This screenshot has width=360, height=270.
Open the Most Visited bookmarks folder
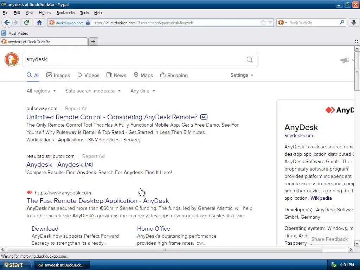(x=15, y=33)
